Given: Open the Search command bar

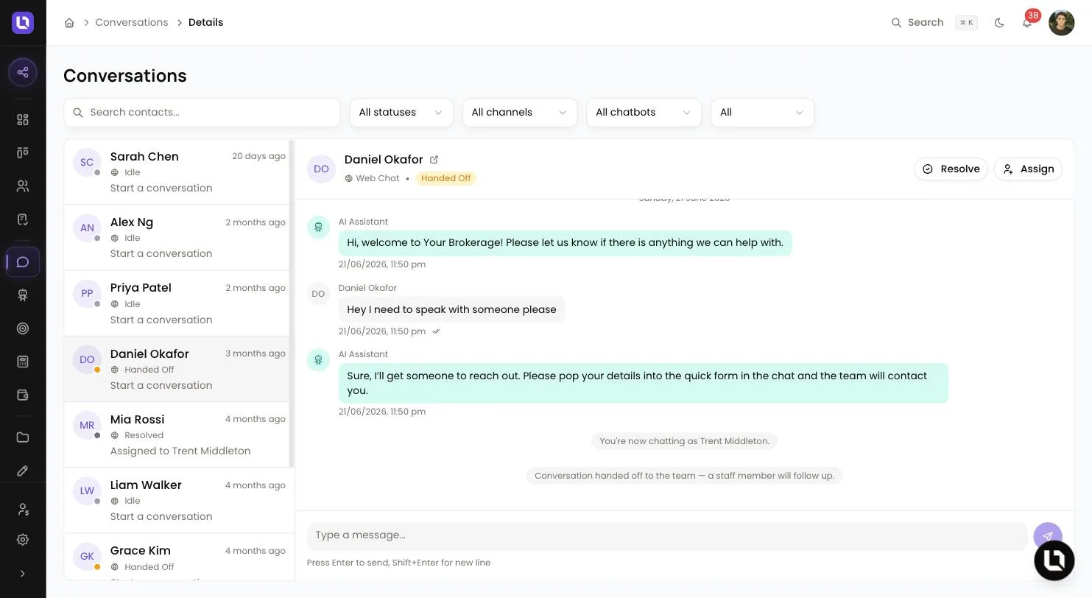Looking at the screenshot, I should pyautogui.click(x=934, y=23).
